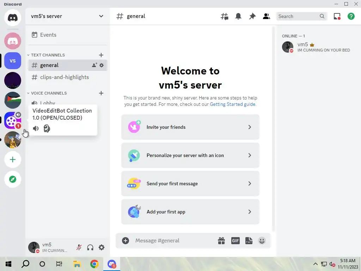Show hidden system tray icons
361x271 pixels.
[x=316, y=264]
